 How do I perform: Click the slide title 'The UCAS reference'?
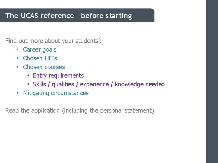(x=69, y=16)
